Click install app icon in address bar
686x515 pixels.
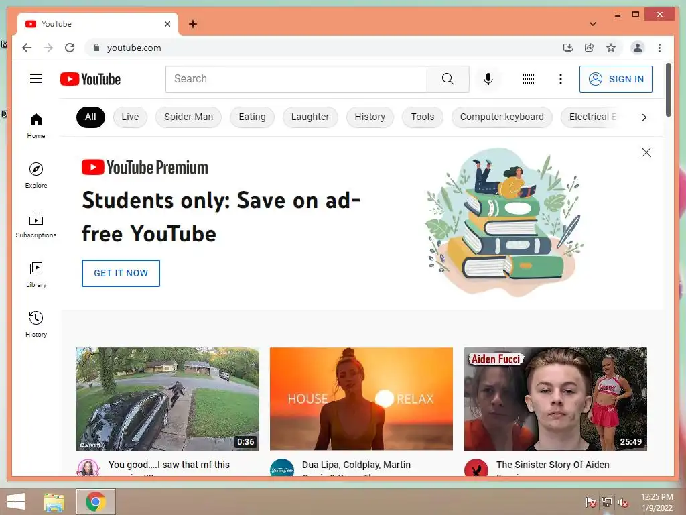(x=568, y=48)
